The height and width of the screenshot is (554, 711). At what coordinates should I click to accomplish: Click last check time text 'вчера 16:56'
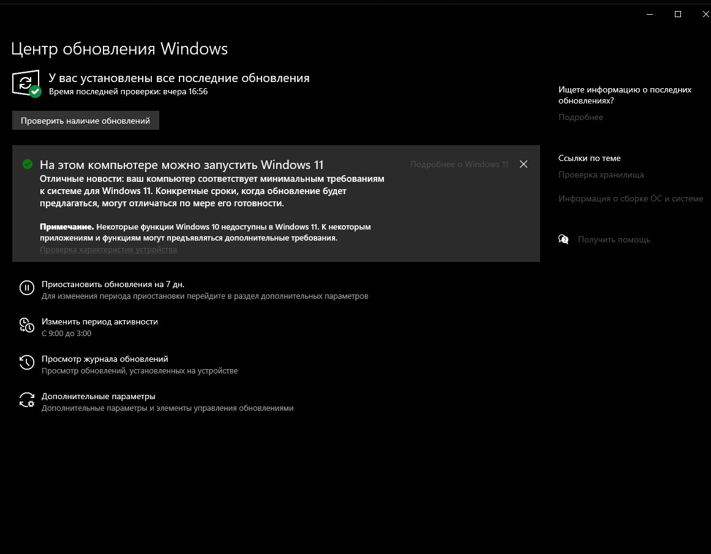coord(186,92)
